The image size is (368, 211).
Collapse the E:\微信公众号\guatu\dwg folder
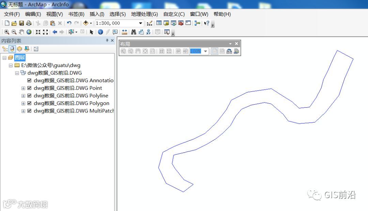click(x=11, y=65)
